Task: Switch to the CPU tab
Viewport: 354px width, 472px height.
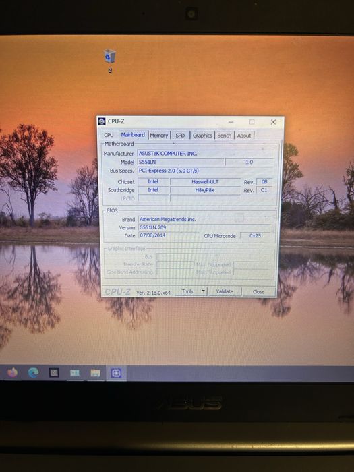Action: coord(109,135)
